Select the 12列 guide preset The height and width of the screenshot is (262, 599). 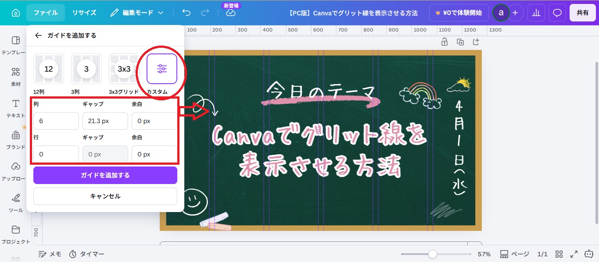pyautogui.click(x=49, y=69)
